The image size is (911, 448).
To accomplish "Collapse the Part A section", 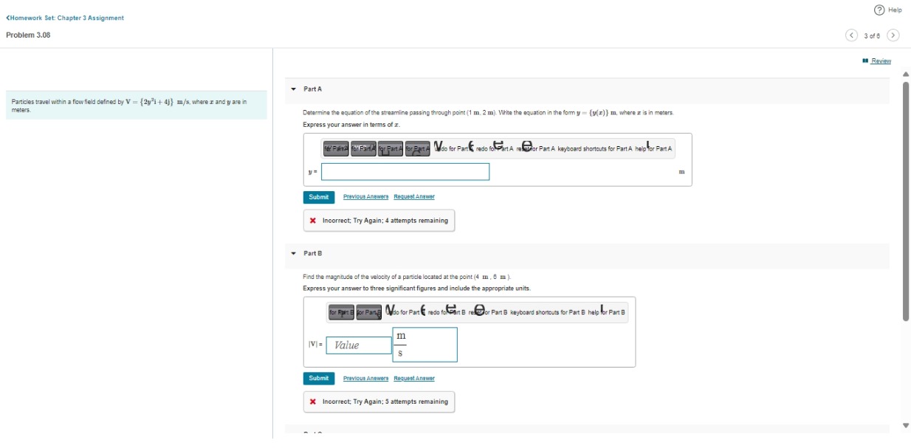I will click(294, 87).
